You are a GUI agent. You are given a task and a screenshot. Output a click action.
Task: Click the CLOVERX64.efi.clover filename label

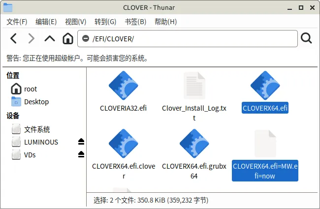[x=124, y=171]
